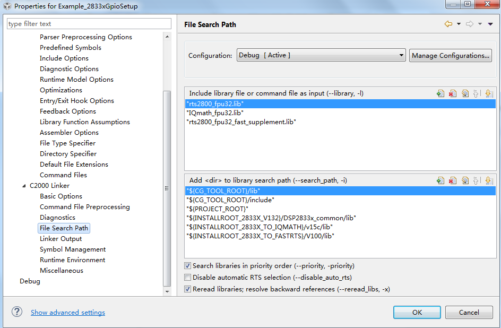Edit selected directory in --search_path list
Viewport: 501px width, 328px height.
[x=465, y=181]
